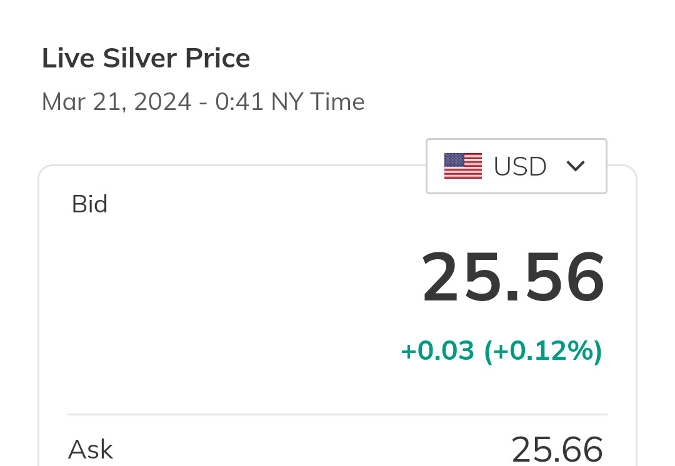Click the +0.03 price change
The image size is (675, 466).
tap(437, 351)
